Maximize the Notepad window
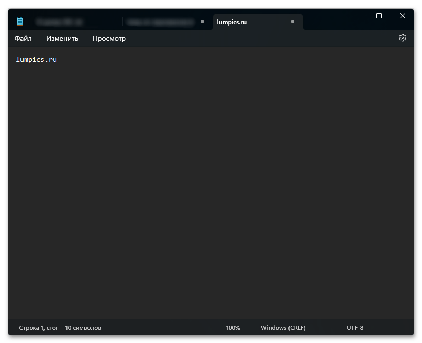Screen dimensions: 422x343 point(379,16)
